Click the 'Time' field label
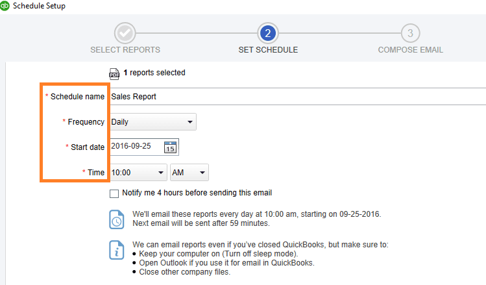Viewport: 486px width, 285px height. click(x=96, y=173)
